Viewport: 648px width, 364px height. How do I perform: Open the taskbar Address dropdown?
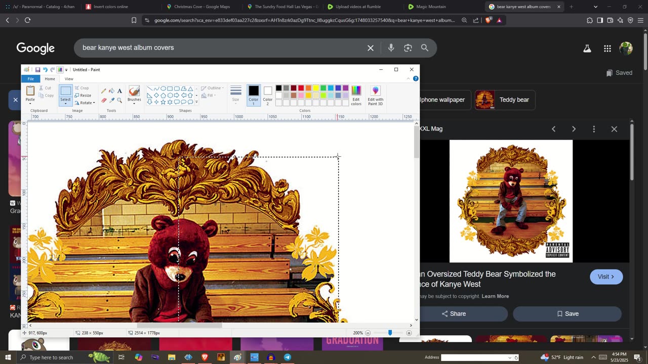[x=510, y=357]
